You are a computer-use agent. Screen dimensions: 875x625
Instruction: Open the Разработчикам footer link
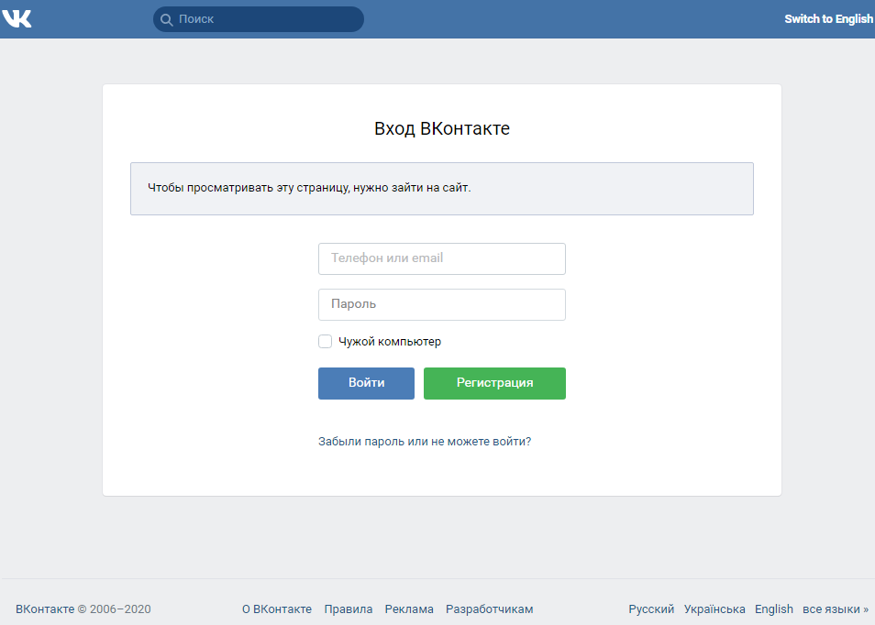pos(490,609)
